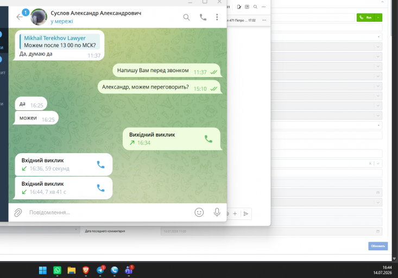The height and width of the screenshot is (278, 398).
Task: Open the Telegram chat three-dot menu
Action: pyautogui.click(x=217, y=17)
